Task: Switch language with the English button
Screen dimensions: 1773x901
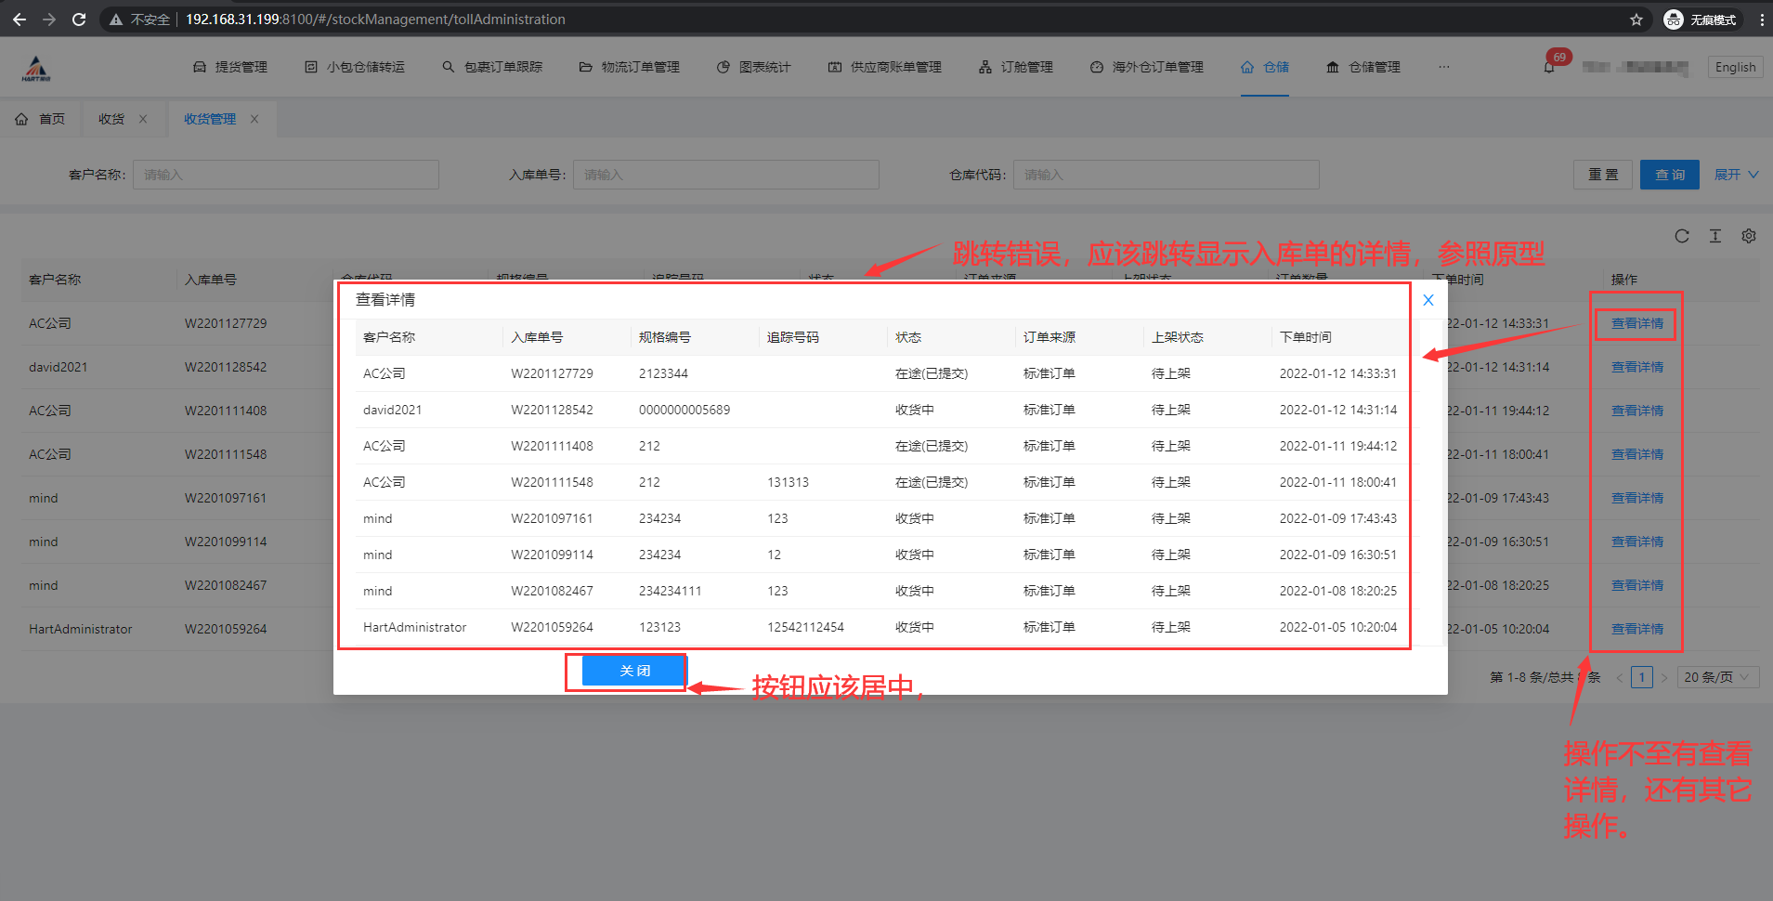Action: point(1734,67)
